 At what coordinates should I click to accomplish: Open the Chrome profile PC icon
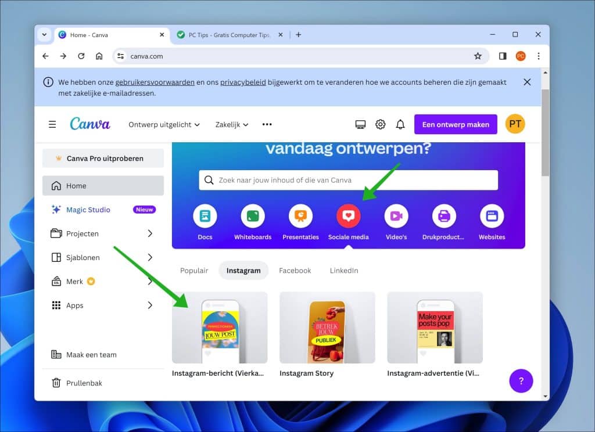521,56
